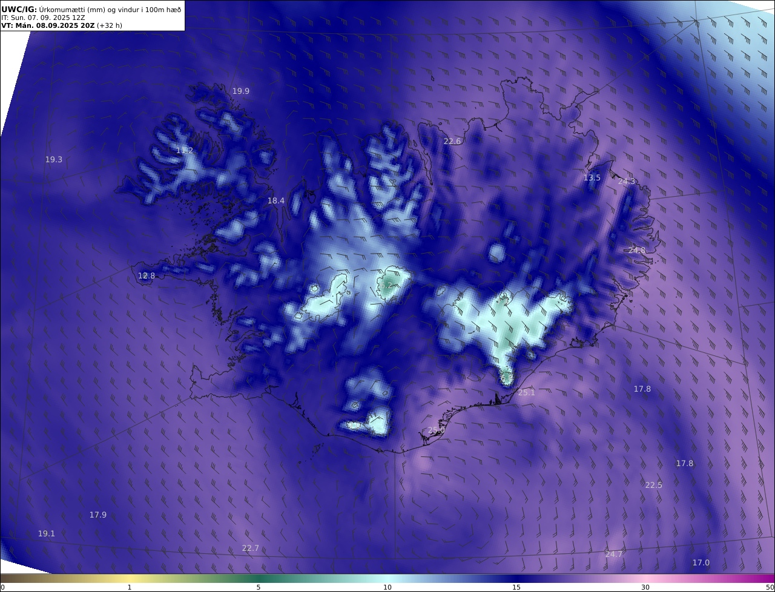Image resolution: width=775 pixels, height=592 pixels.
Task: Click the colorbar tick labeled 15
Action: 516,587
